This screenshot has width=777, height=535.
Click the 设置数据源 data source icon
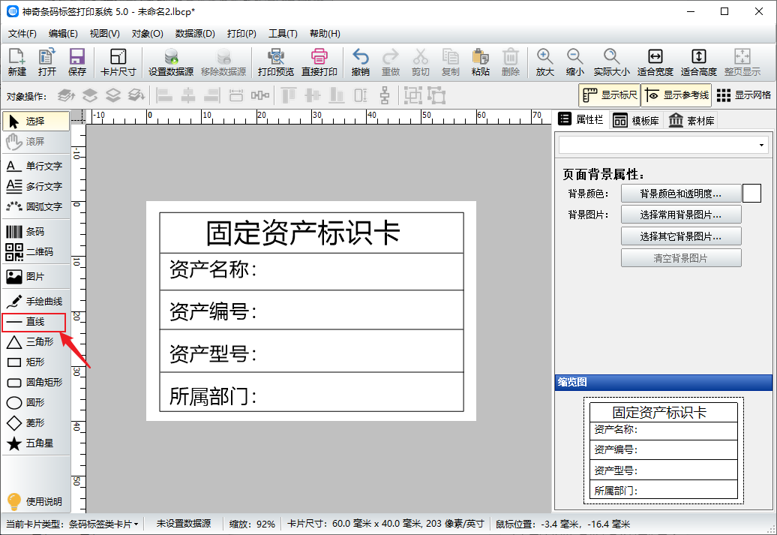point(171,62)
